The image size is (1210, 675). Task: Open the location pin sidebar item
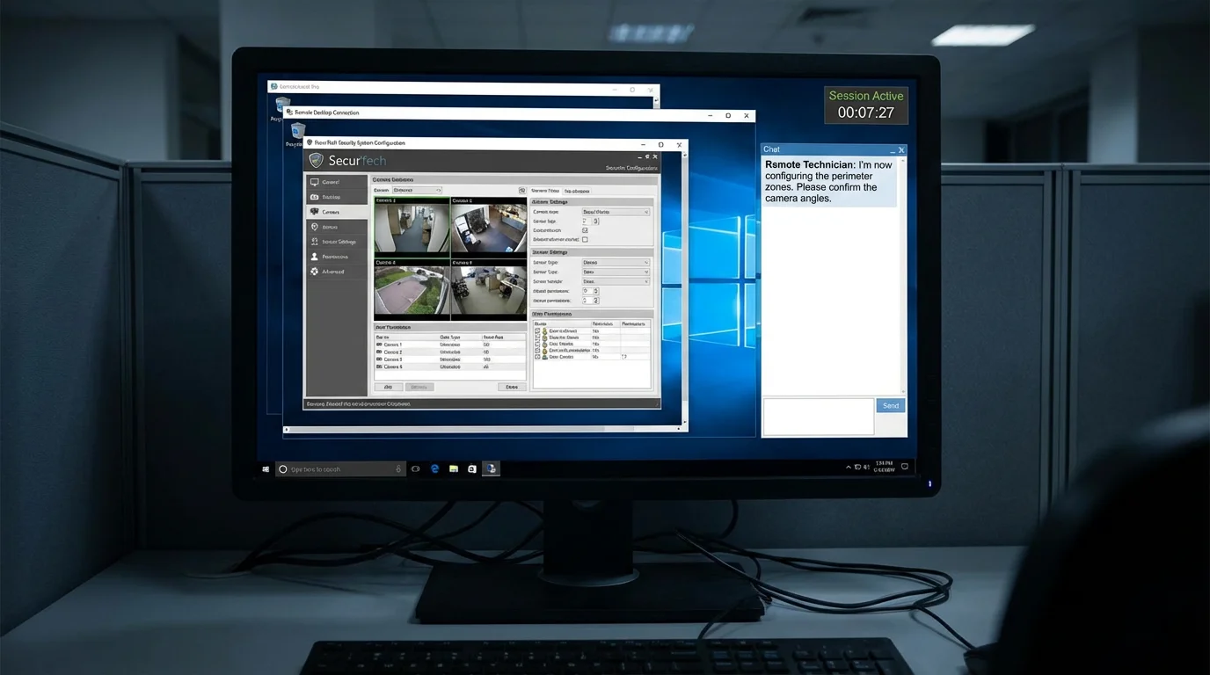[x=315, y=227]
